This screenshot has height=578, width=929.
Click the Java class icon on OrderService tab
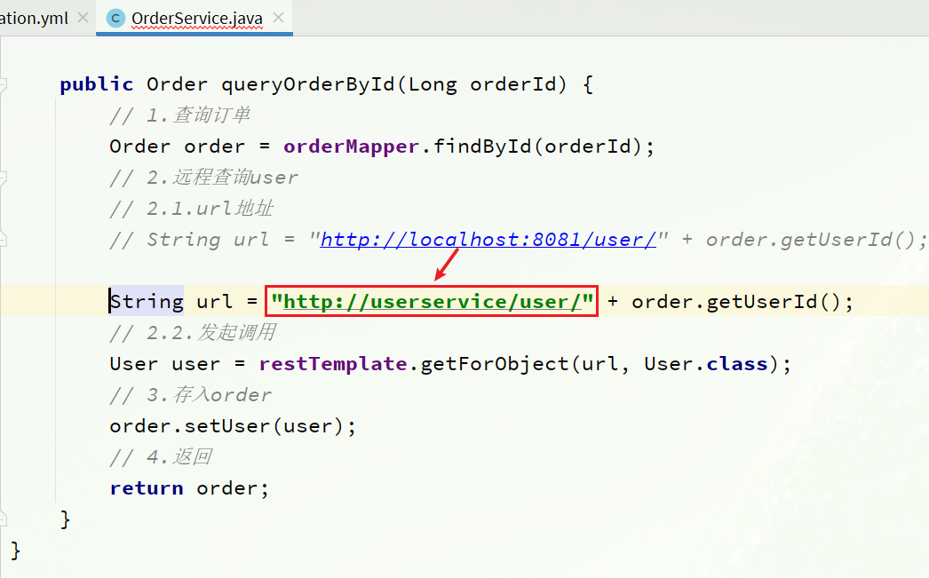115,18
